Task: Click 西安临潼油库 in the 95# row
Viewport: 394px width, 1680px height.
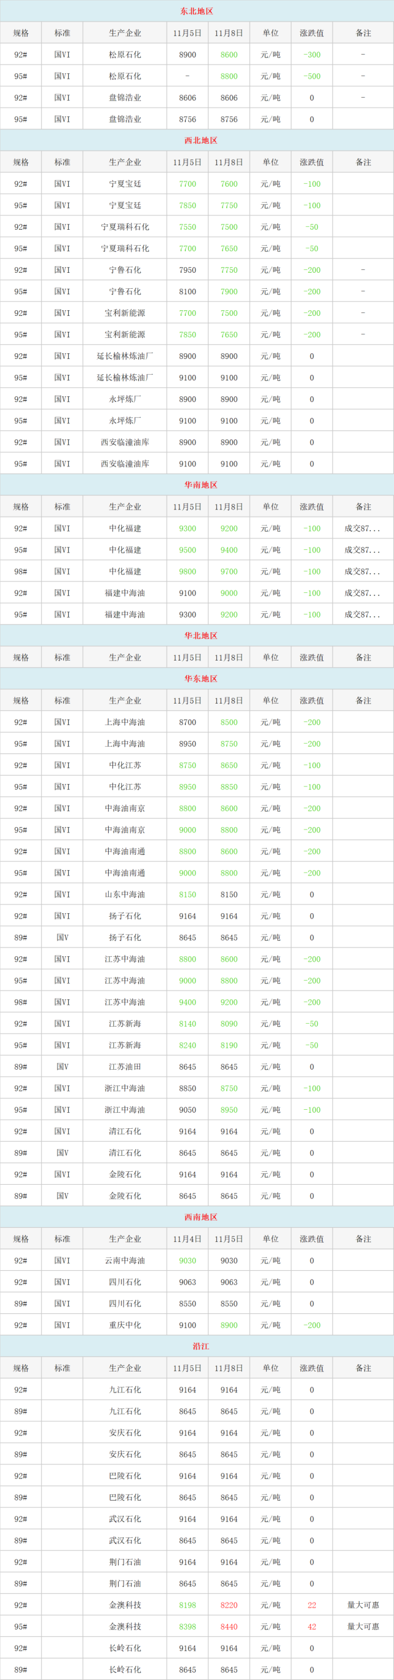Action: coord(125,464)
